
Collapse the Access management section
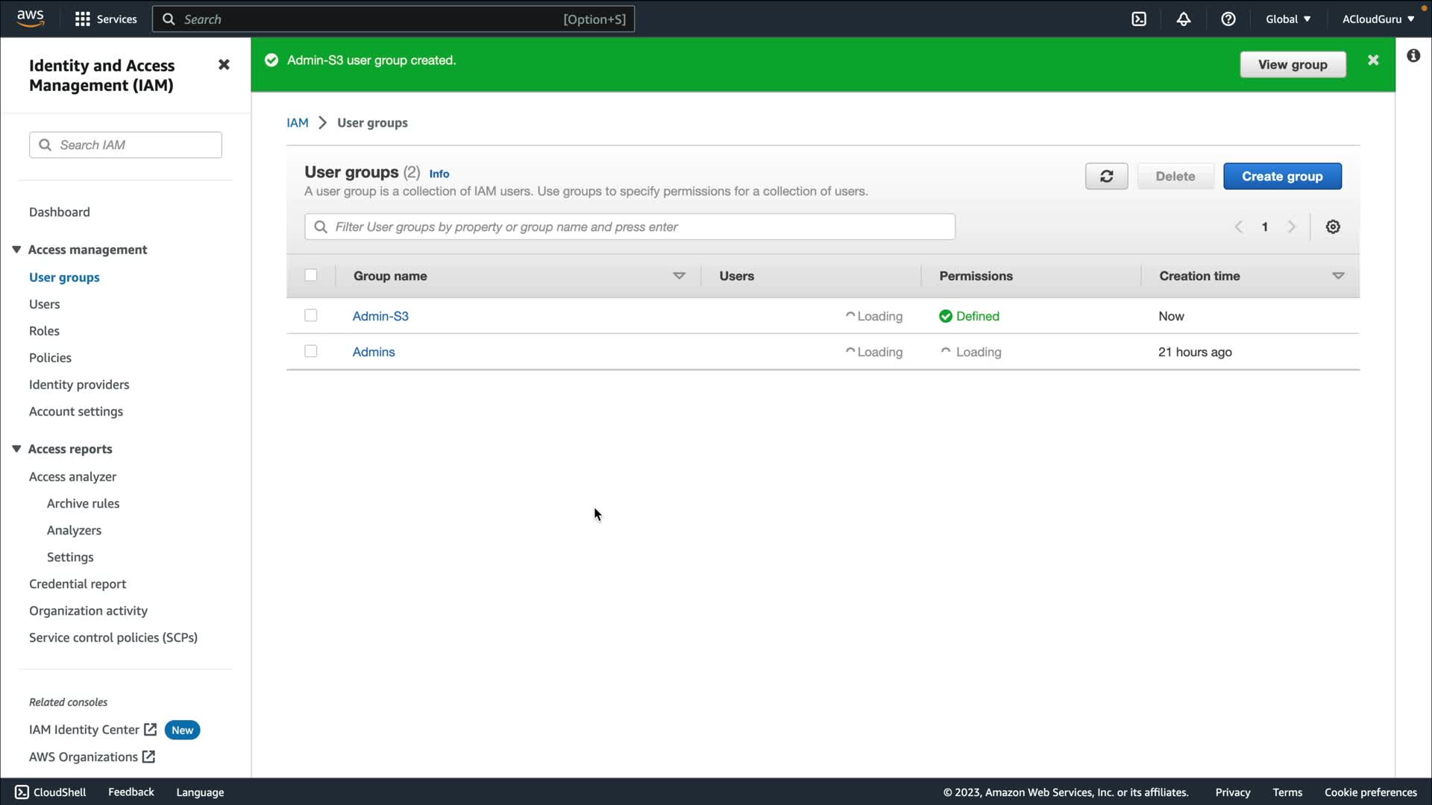click(x=16, y=250)
